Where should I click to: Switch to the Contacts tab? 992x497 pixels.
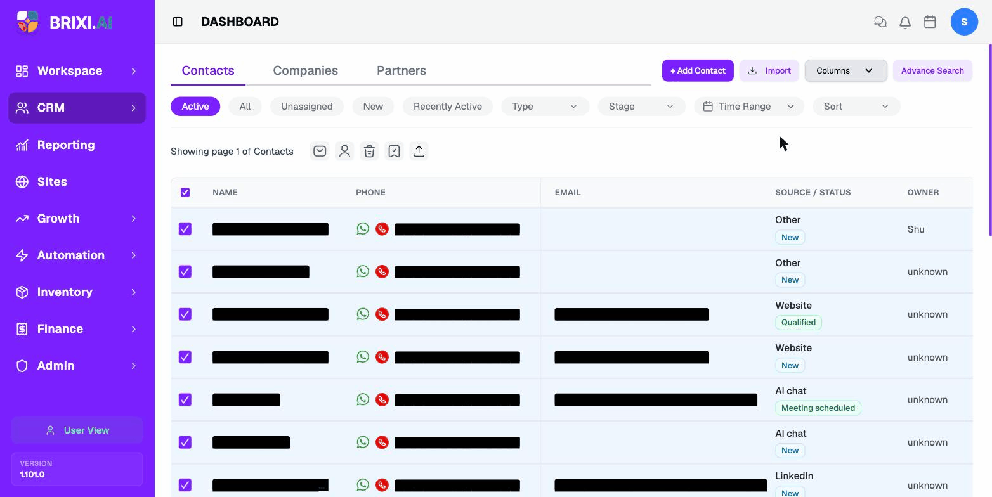click(x=208, y=70)
